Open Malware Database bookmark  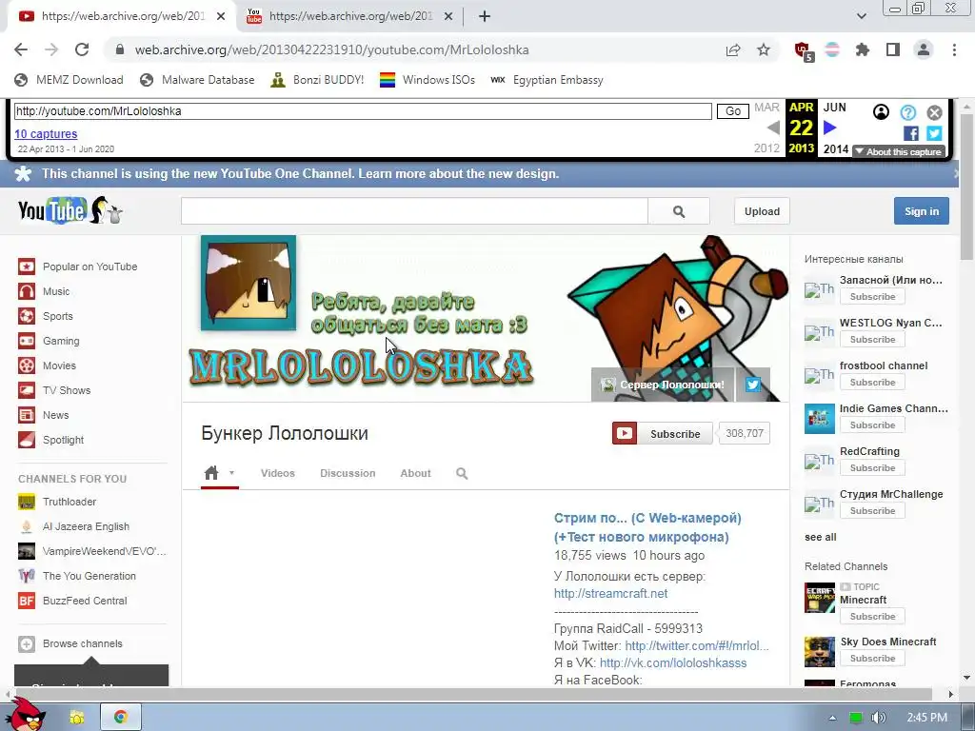point(197,80)
